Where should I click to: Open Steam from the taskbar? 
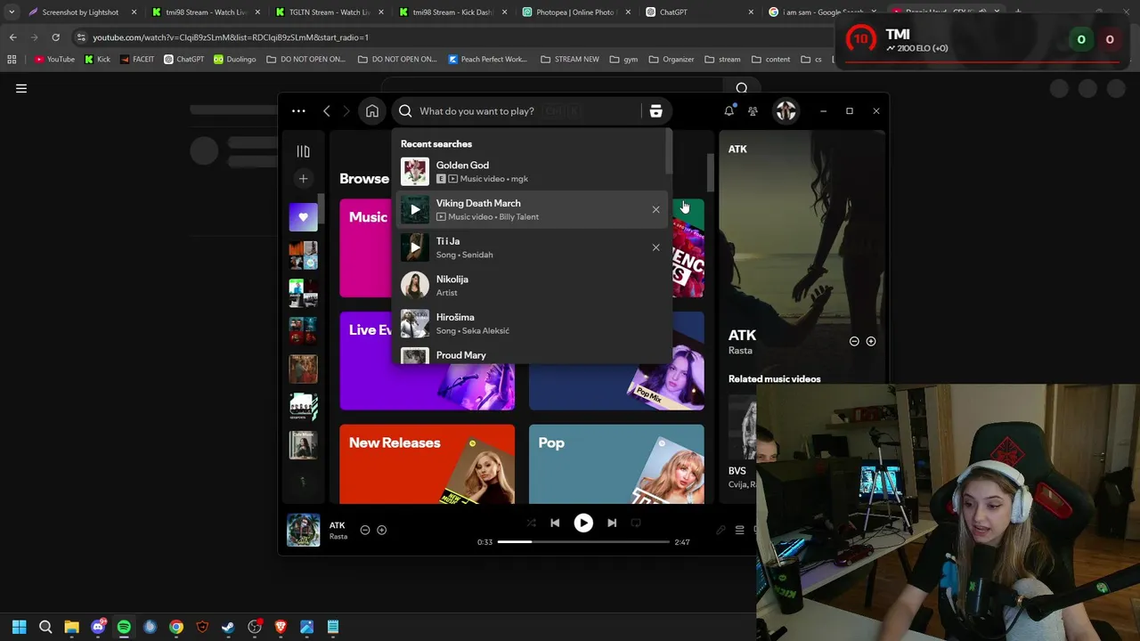(x=228, y=627)
